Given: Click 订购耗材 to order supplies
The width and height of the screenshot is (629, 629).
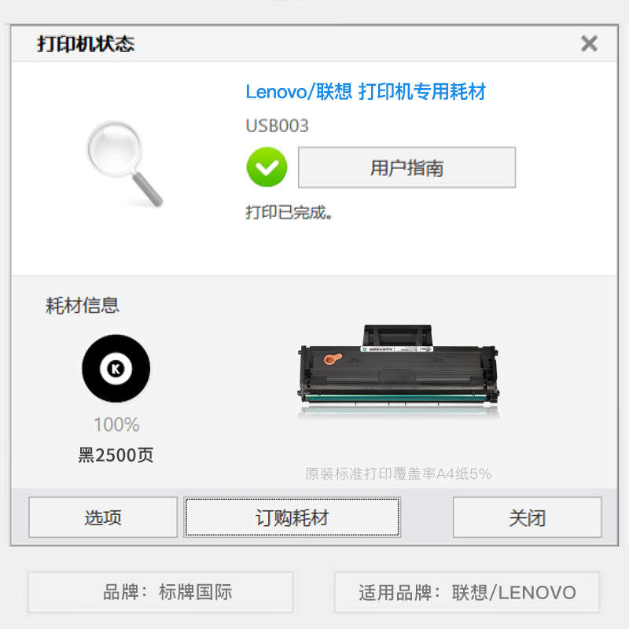Looking at the screenshot, I should [x=292, y=517].
